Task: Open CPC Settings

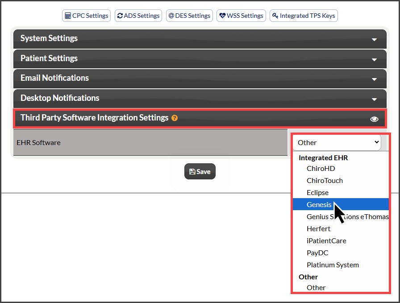Action: point(86,16)
